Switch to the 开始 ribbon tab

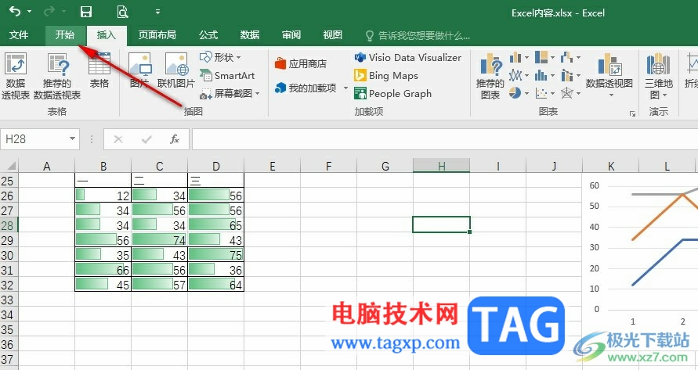point(65,35)
